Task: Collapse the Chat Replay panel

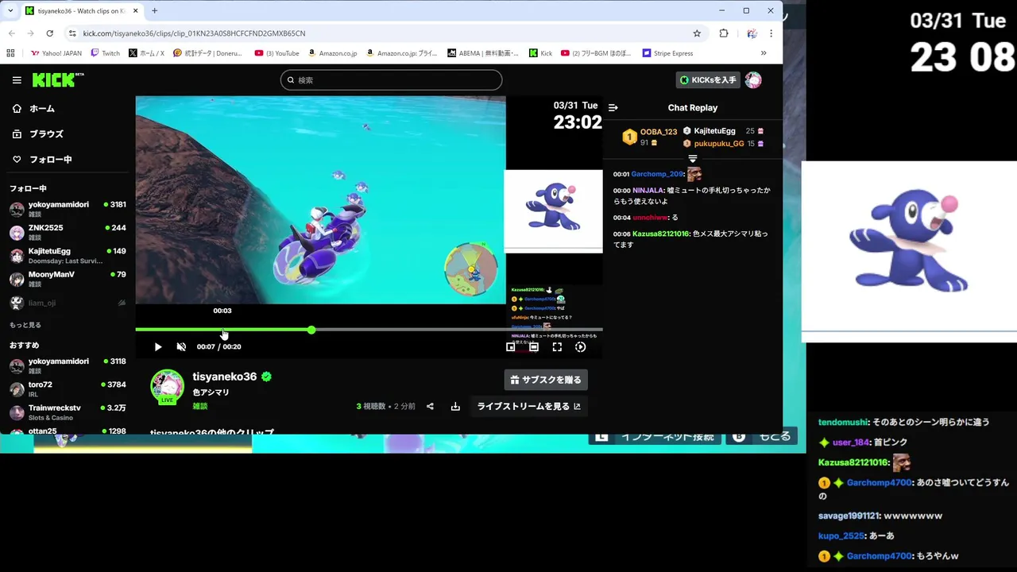Action: coord(613,107)
